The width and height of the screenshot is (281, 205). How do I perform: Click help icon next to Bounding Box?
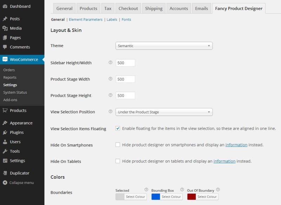(182, 190)
